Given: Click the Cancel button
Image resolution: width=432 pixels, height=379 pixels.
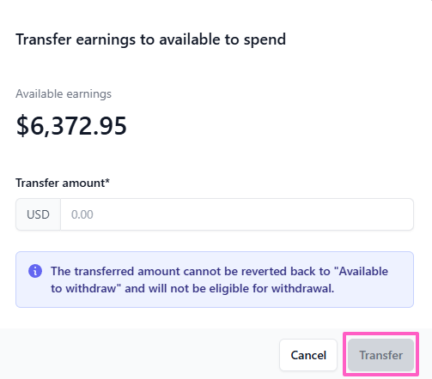Looking at the screenshot, I should click(x=308, y=355).
